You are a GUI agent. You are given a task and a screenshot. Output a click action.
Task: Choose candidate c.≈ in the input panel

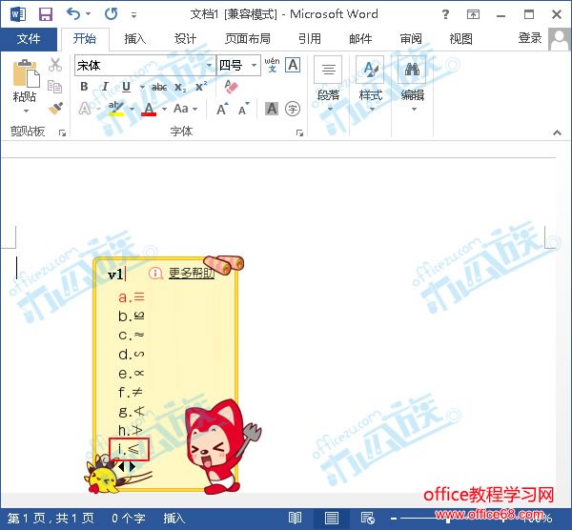pos(132,335)
